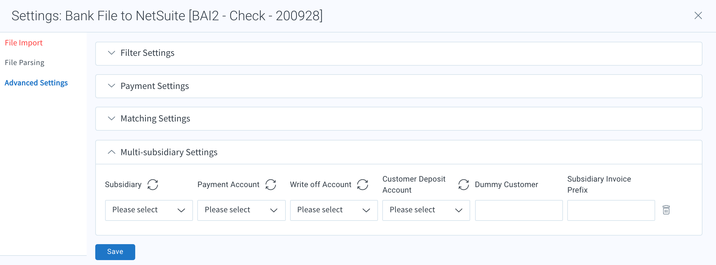Open the Subsidiary dropdown
The width and height of the screenshot is (716, 265).
[149, 210]
